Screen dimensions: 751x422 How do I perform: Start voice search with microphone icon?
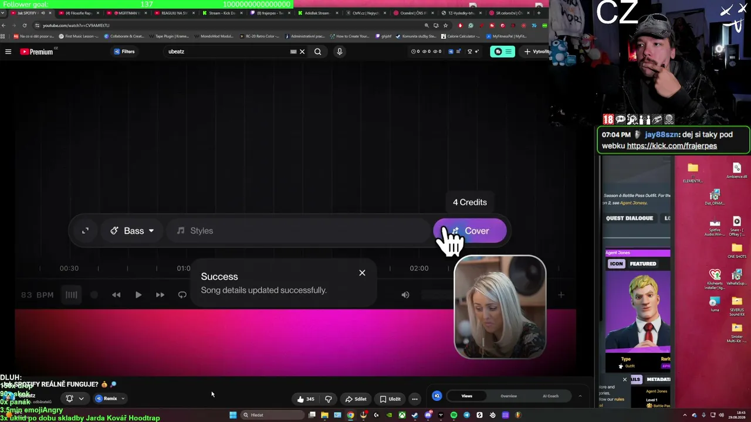coord(339,52)
